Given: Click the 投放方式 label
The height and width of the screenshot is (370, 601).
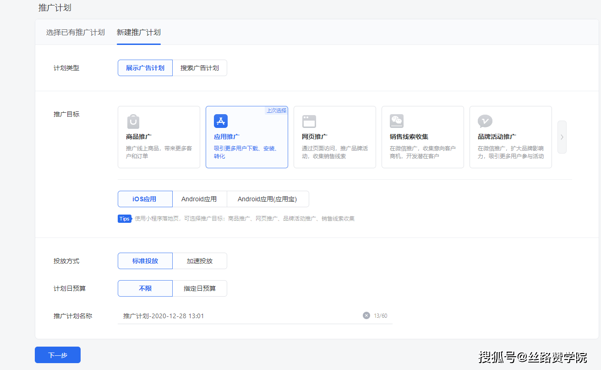Looking at the screenshot, I should pyautogui.click(x=66, y=261).
